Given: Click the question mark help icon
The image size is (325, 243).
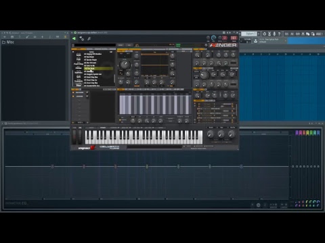Looking at the screenshot, I should 279,34.
